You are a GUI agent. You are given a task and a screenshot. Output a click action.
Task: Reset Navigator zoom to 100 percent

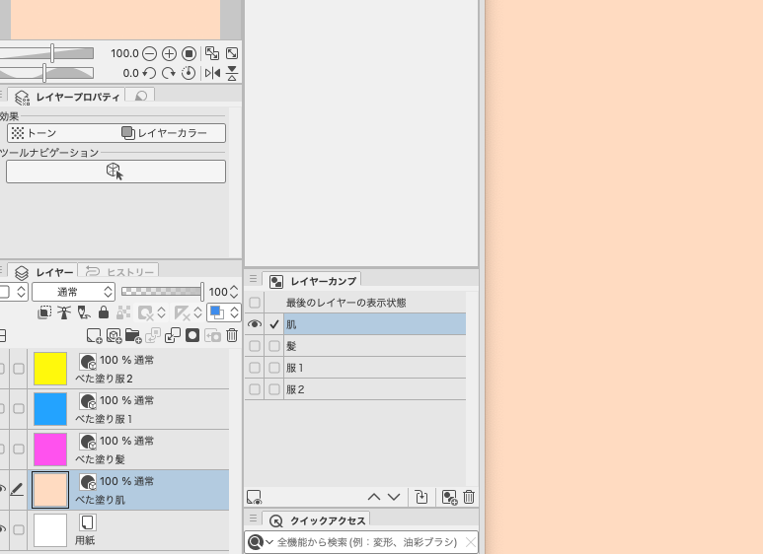coord(189,53)
